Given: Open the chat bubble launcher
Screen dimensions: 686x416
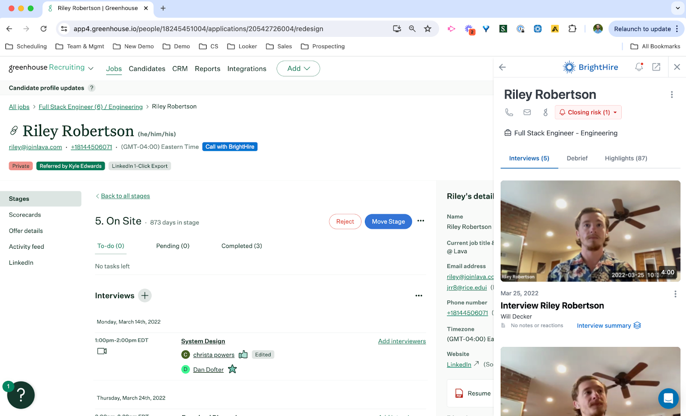Looking at the screenshot, I should coord(668,398).
